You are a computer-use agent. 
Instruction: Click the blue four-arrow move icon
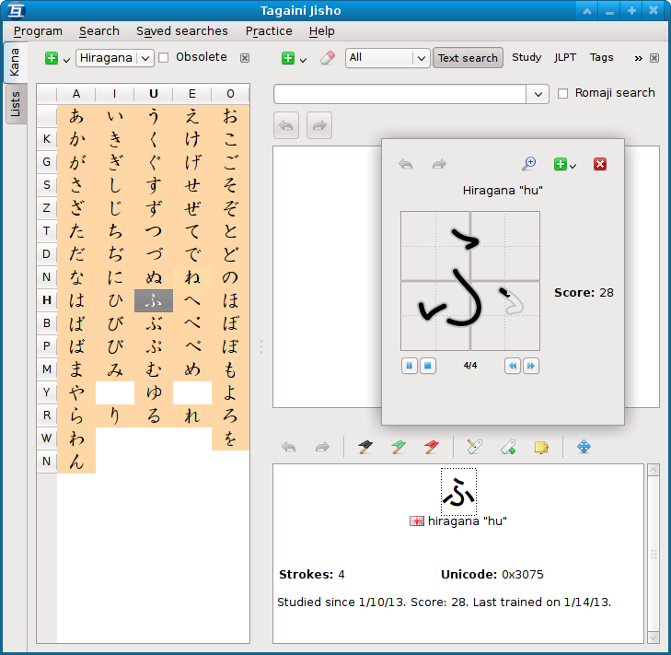(x=584, y=447)
